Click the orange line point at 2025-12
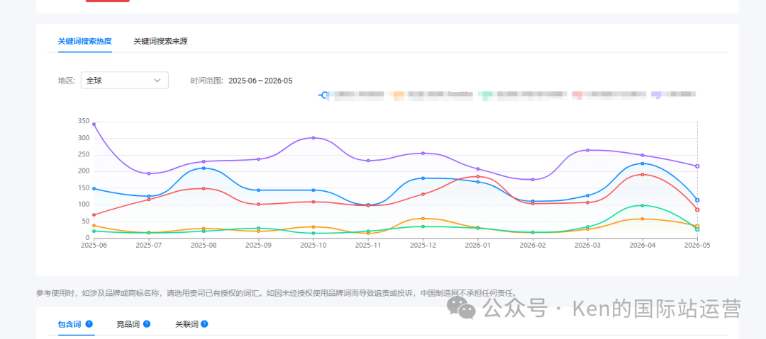 423,218
